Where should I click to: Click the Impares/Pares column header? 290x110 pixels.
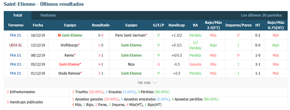click(x=238, y=25)
